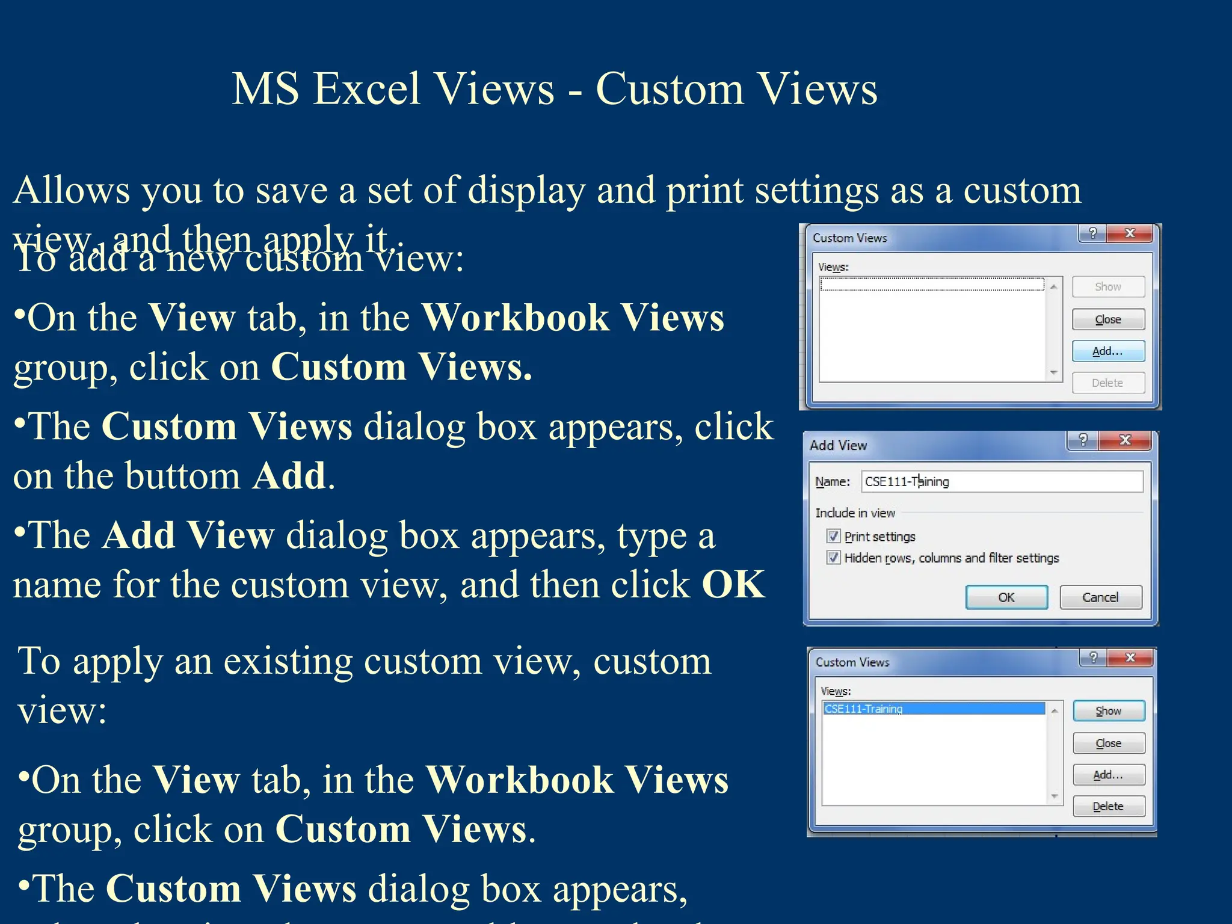Click Close button in top Custom Views dialog

click(1108, 319)
